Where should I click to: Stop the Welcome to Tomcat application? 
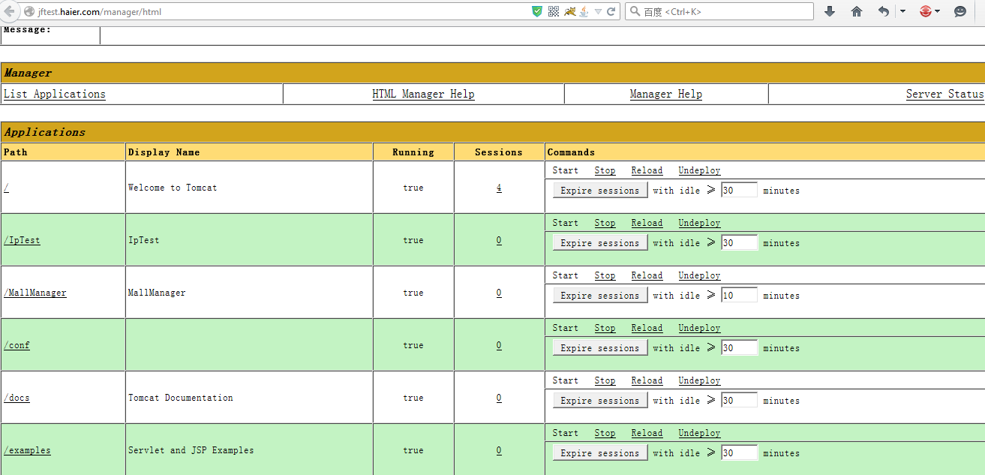(x=605, y=170)
